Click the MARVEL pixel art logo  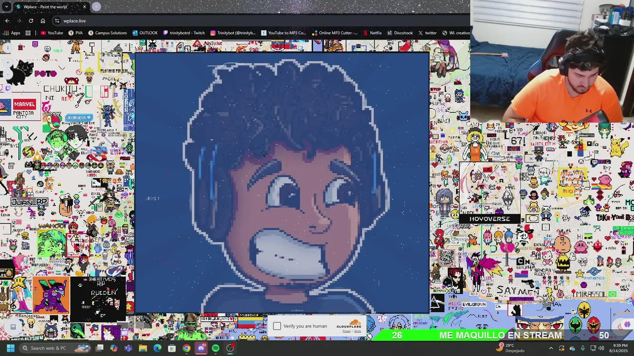(24, 104)
